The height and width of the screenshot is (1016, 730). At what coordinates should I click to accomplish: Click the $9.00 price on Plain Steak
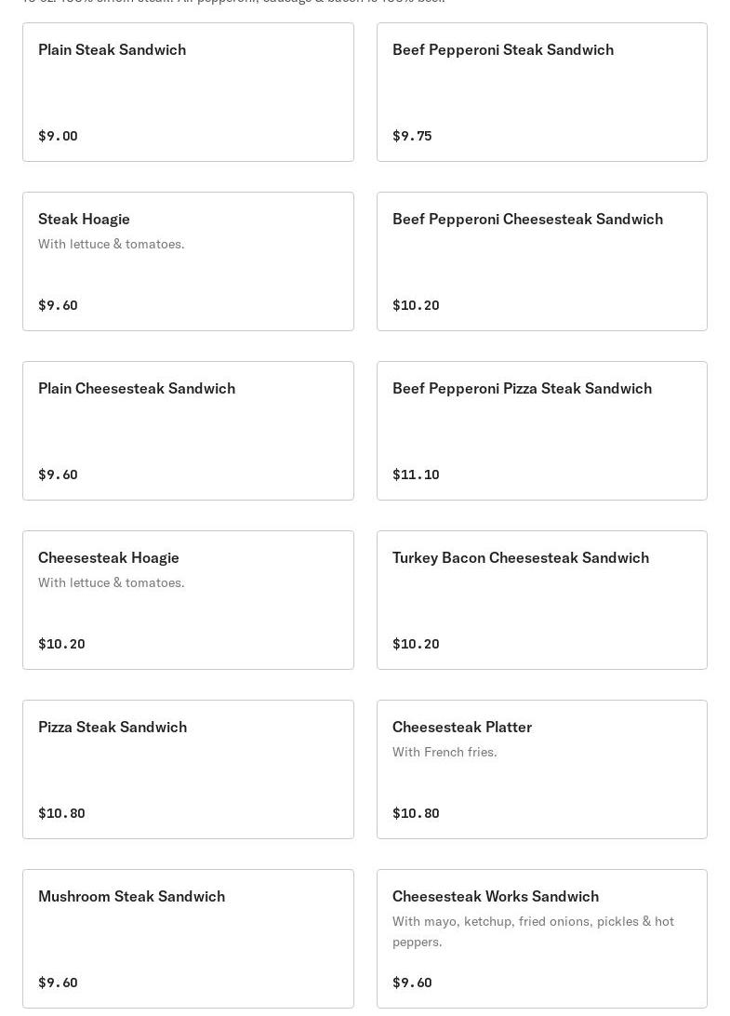pyautogui.click(x=58, y=136)
